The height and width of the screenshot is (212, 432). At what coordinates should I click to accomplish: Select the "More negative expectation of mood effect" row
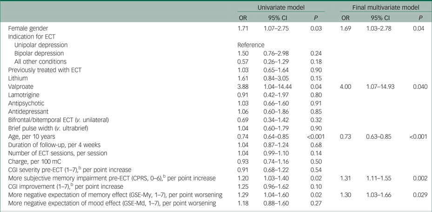coord(113,203)
